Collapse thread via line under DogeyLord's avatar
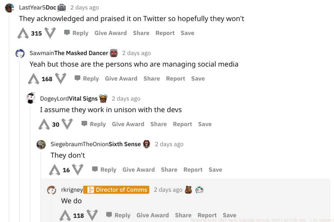Screen dimensions: 334x222 30,163
